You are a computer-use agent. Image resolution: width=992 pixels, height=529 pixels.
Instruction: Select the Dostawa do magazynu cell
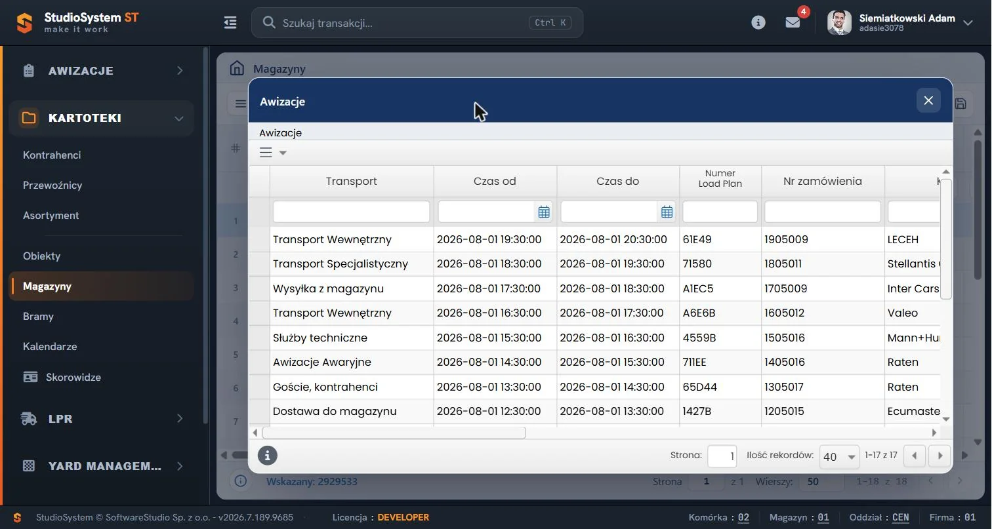pos(352,412)
